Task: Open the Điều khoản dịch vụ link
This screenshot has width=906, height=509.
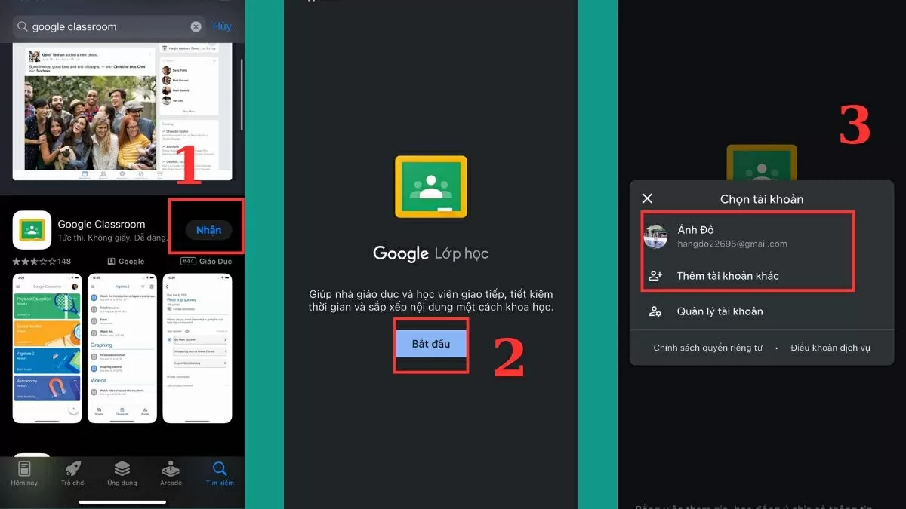Action: pos(829,348)
